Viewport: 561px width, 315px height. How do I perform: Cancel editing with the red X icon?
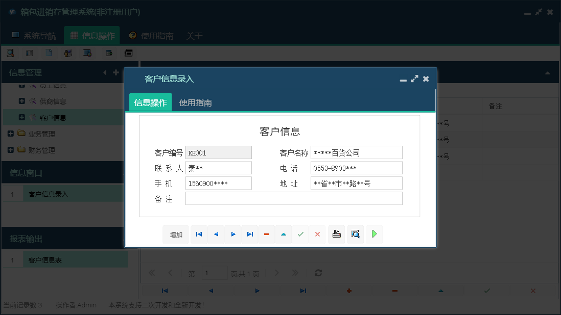[317, 234]
